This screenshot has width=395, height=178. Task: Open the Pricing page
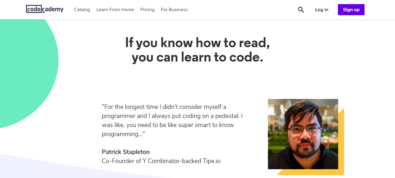point(147,10)
